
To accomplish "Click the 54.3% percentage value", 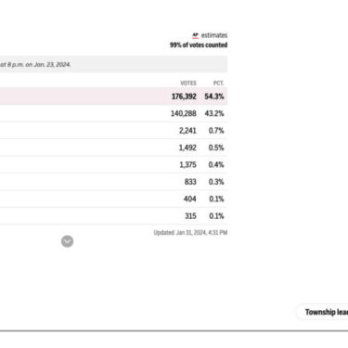I will 214,97.
